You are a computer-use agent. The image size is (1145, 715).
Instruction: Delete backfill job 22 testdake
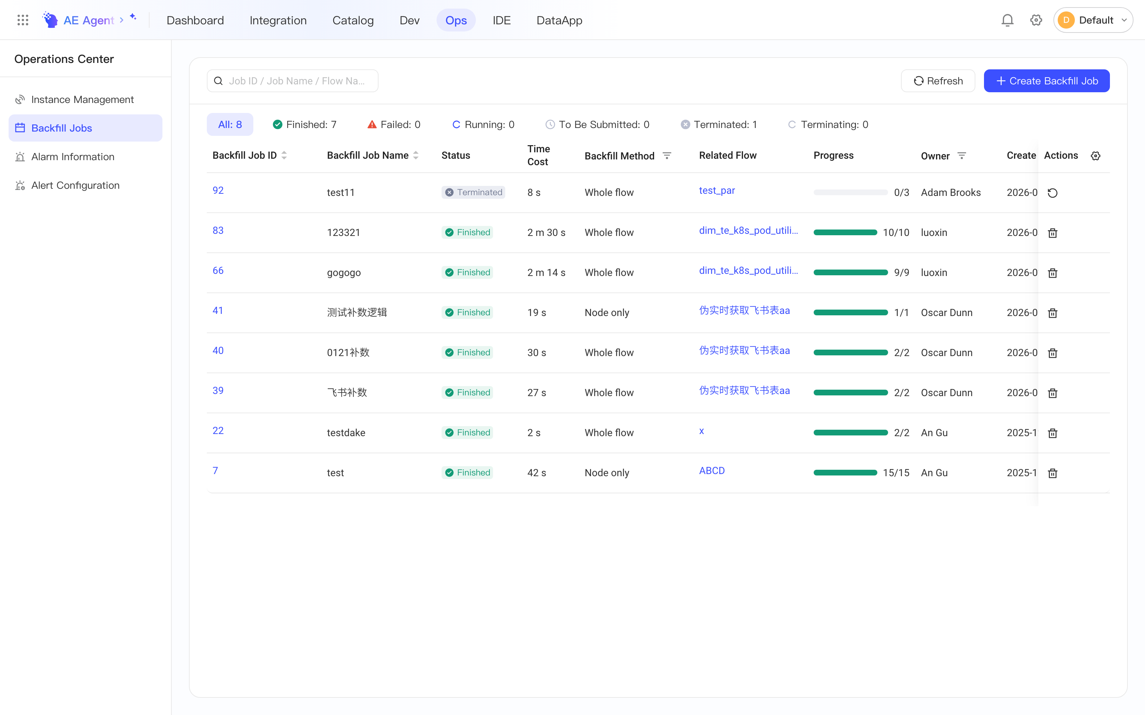[1052, 433]
